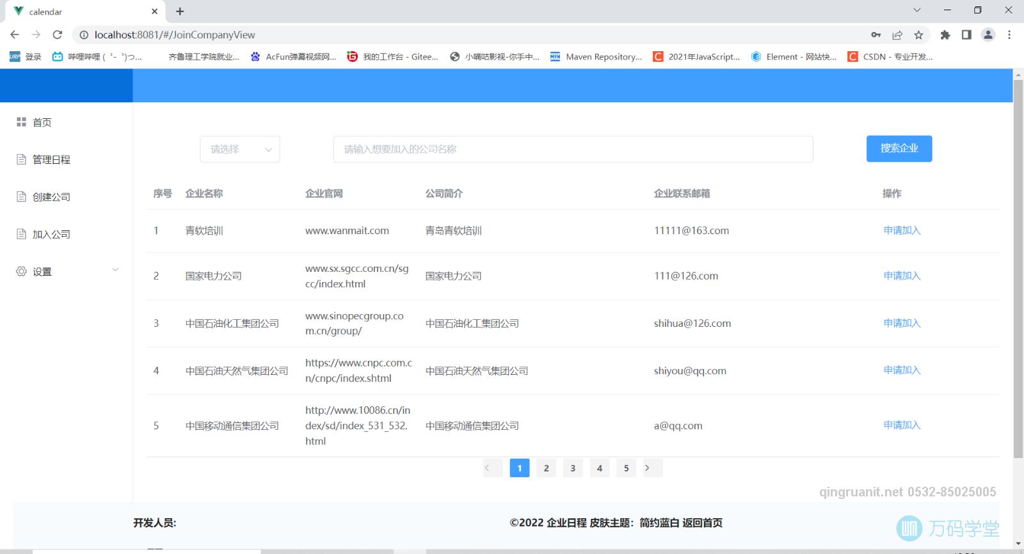Open the 小嘀咕影视 bookmark
The width and height of the screenshot is (1024, 554).
coord(495,56)
